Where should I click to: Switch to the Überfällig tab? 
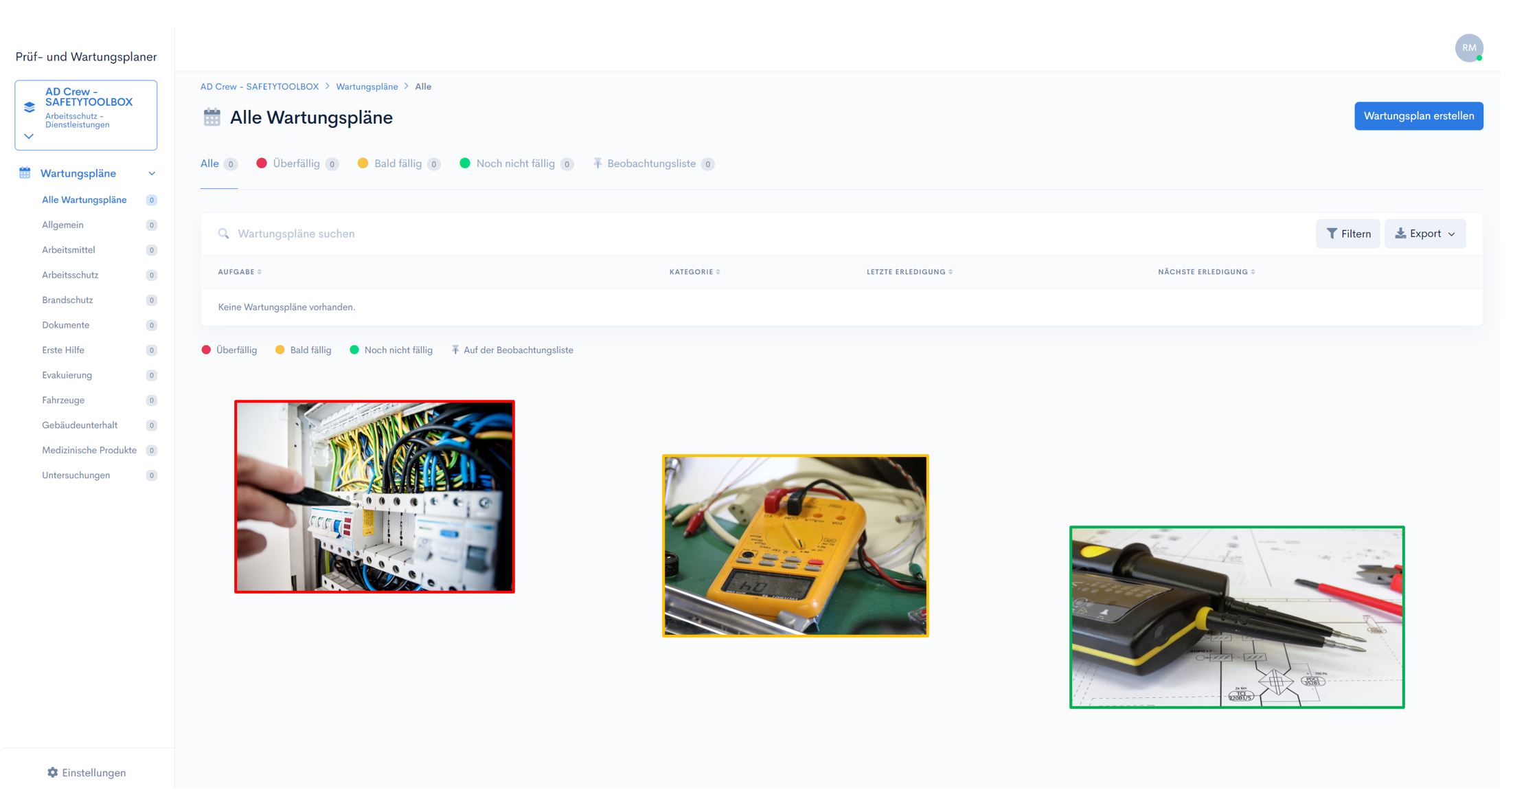296,164
